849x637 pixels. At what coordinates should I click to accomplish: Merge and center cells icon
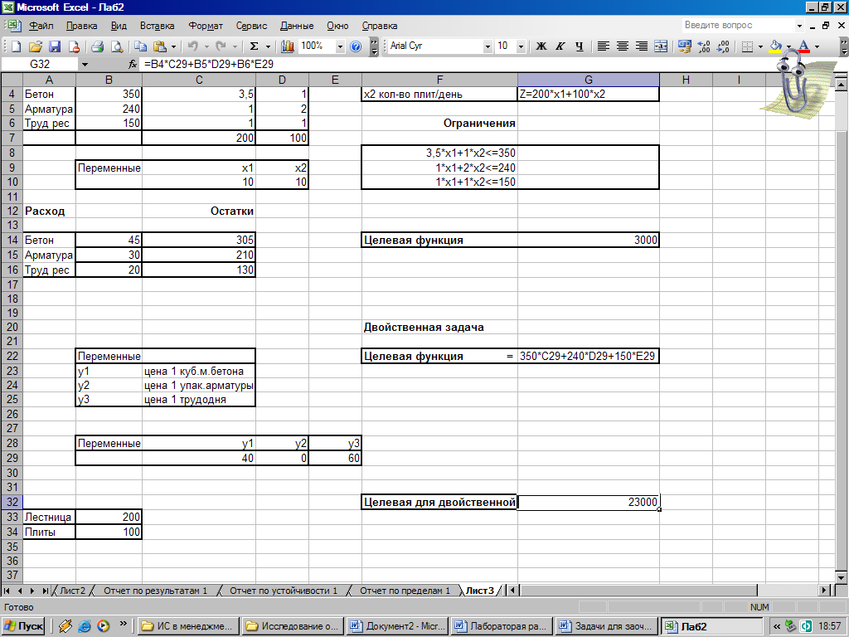click(x=661, y=46)
